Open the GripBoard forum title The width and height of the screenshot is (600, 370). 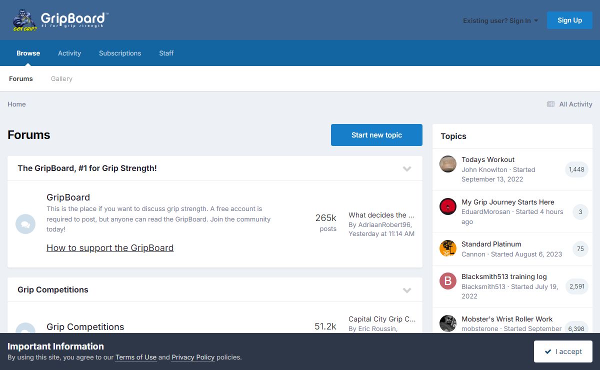tap(68, 197)
